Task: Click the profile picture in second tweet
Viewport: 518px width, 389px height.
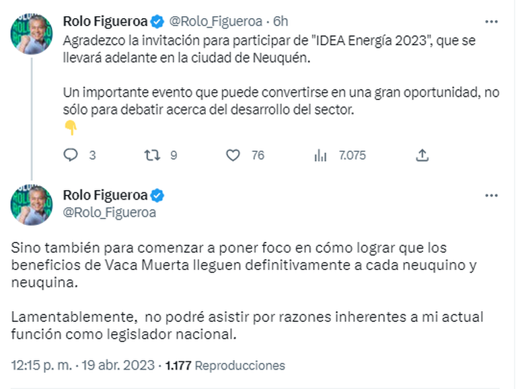Action: pos(32,204)
